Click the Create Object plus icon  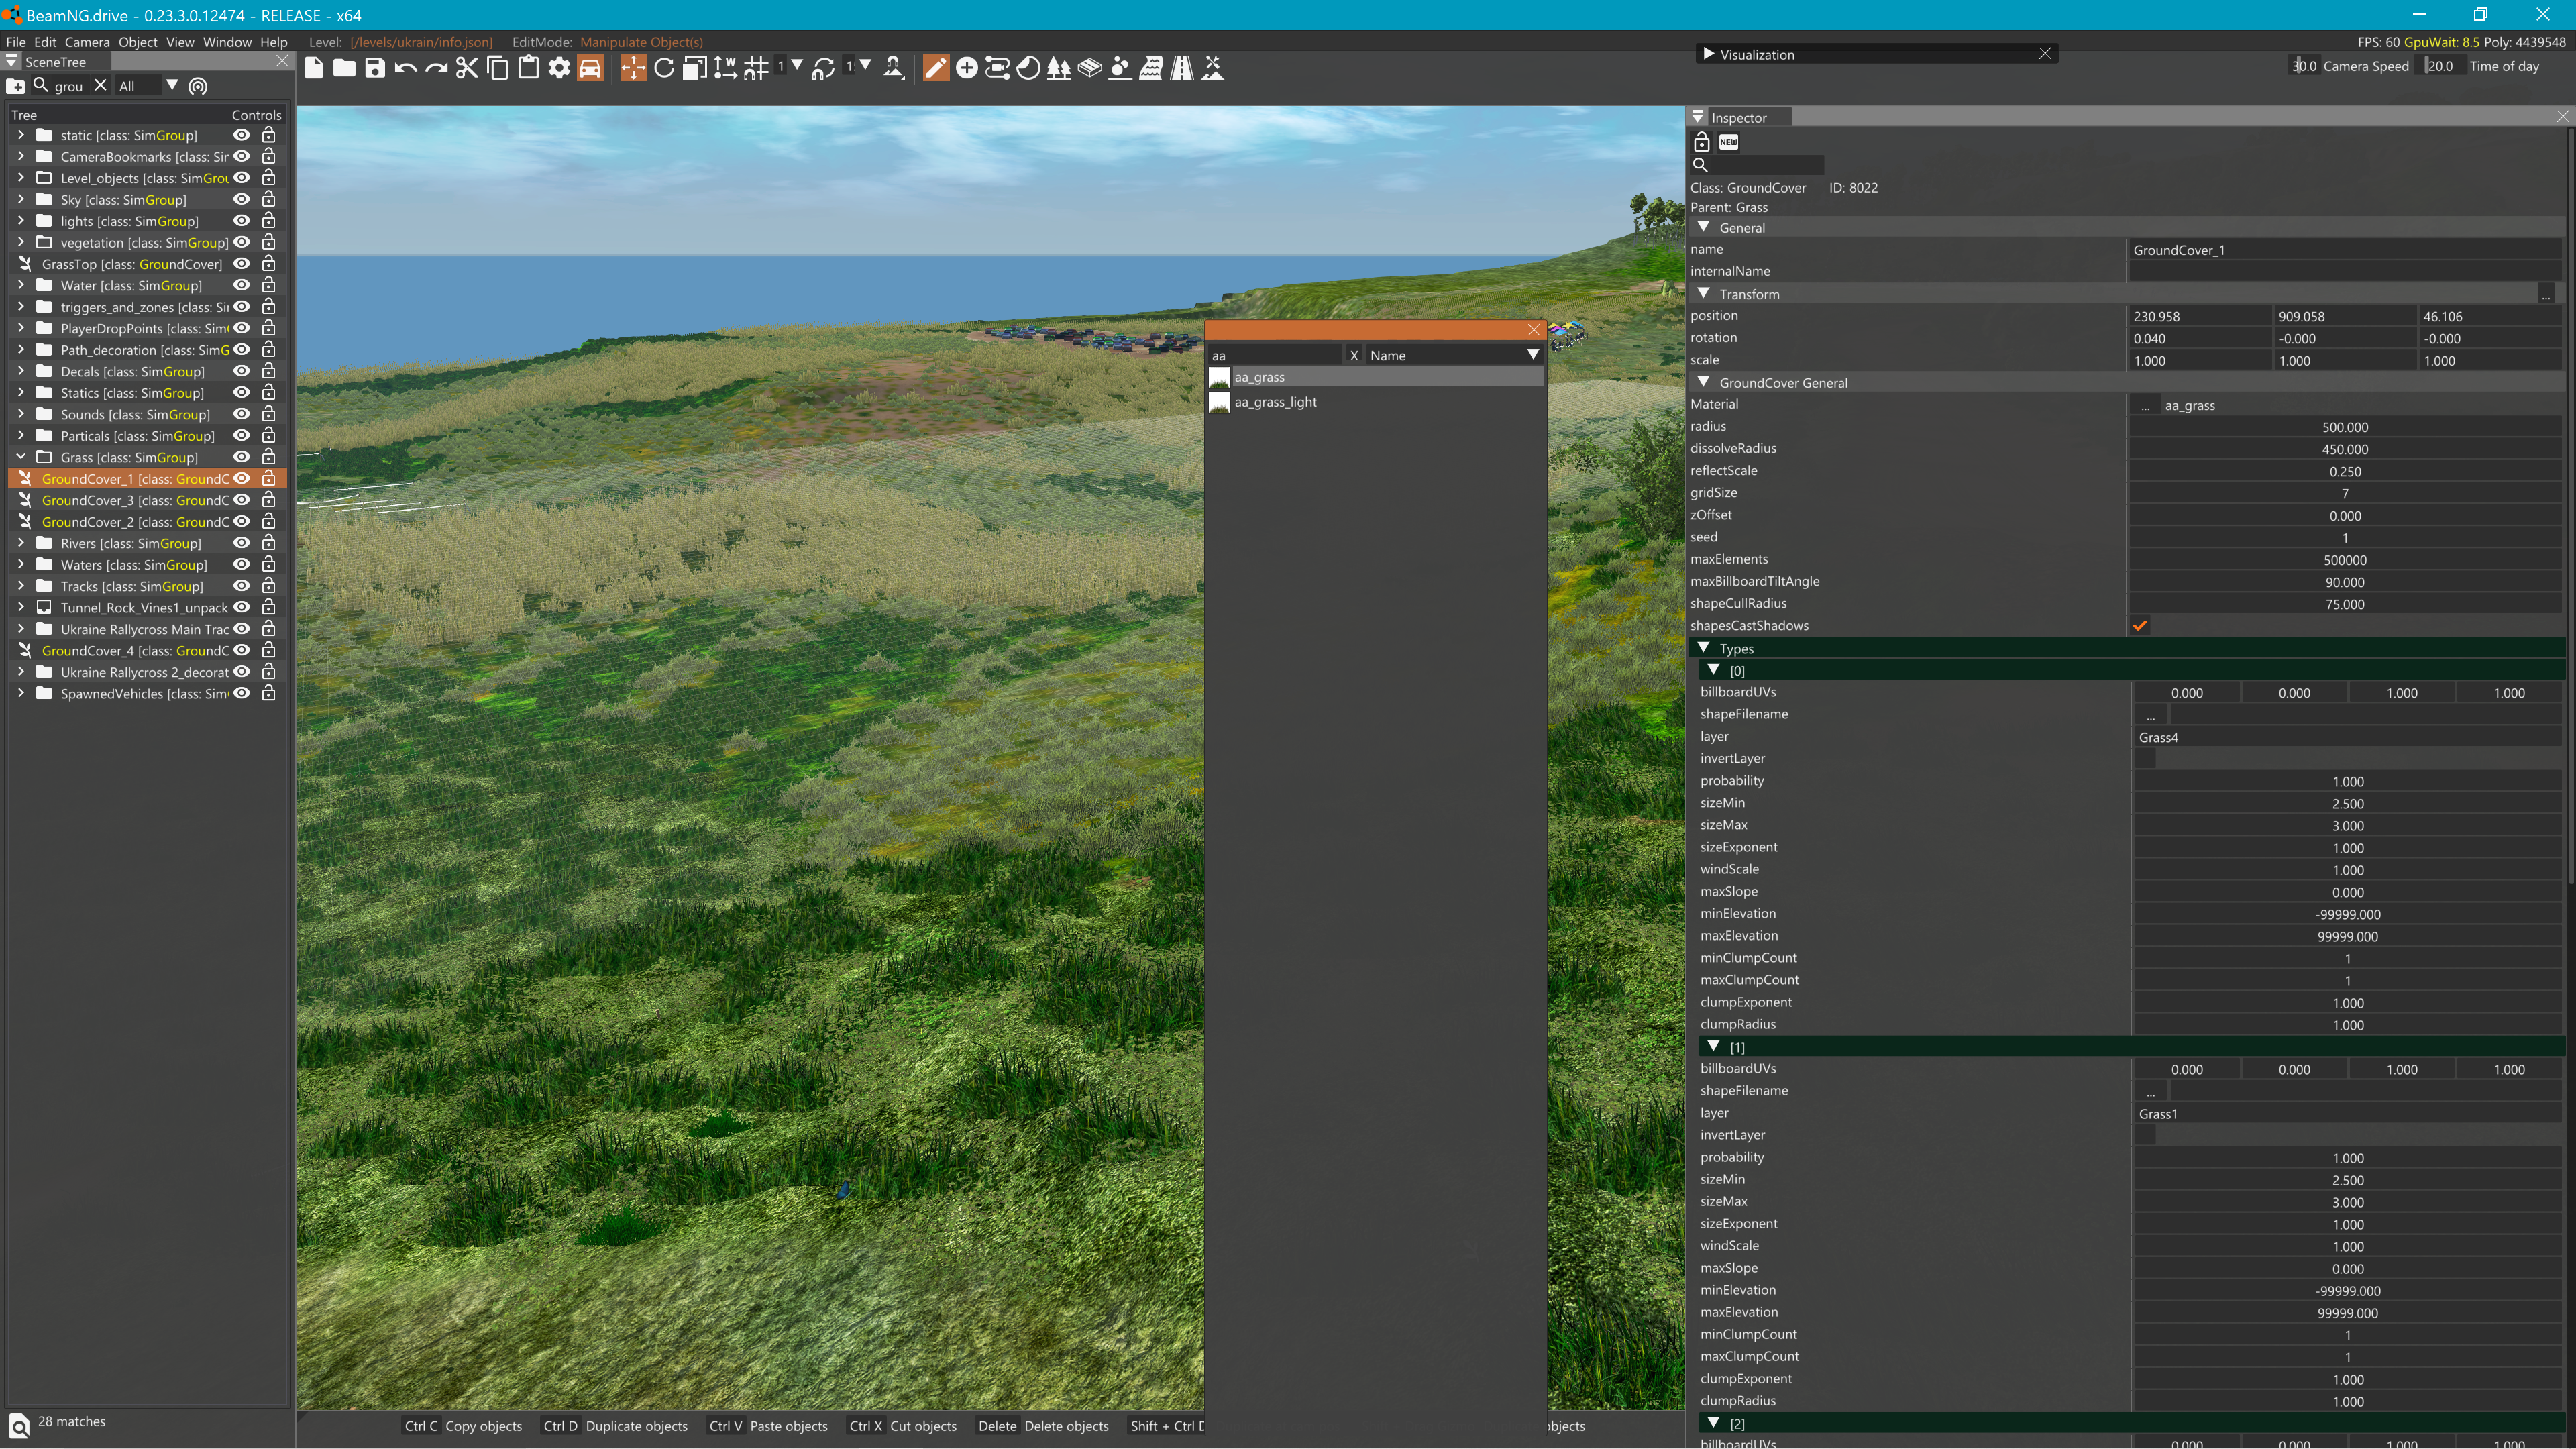(966, 68)
